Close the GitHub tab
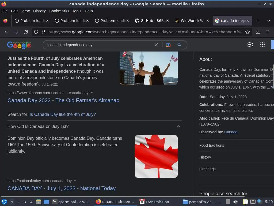 [x=168, y=21]
